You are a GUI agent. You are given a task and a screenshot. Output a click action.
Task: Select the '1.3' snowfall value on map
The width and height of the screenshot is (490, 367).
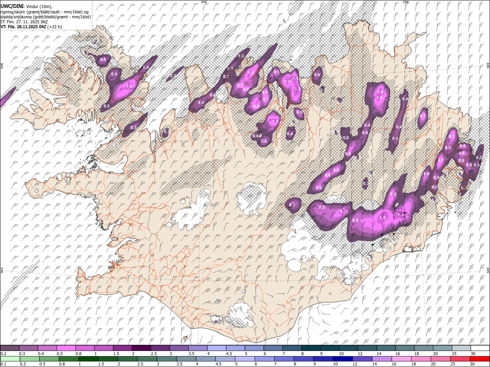coord(297,89)
